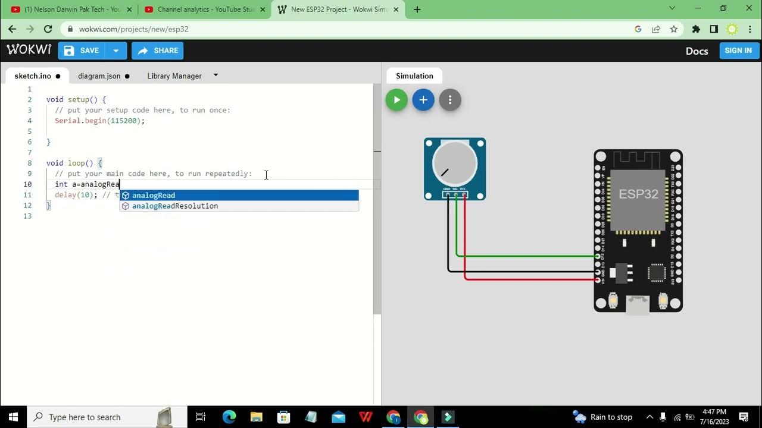Click the taskbar search box
The image size is (762, 428).
tap(108, 417)
